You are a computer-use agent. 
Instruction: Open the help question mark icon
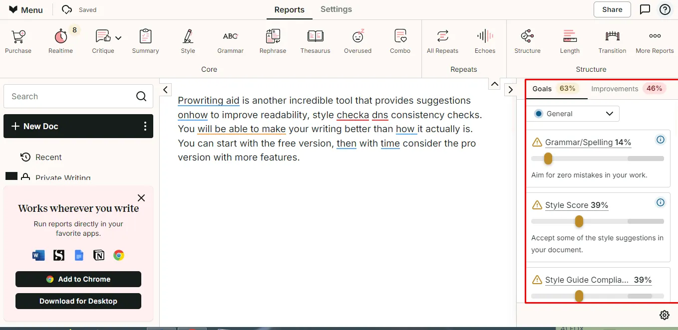(x=665, y=9)
